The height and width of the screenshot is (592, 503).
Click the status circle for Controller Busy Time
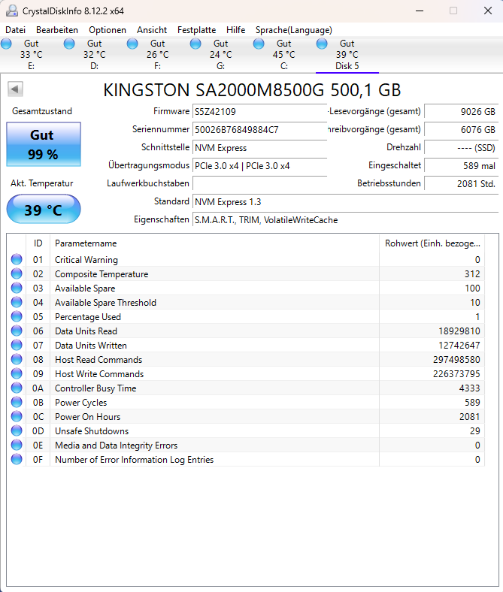point(17,388)
